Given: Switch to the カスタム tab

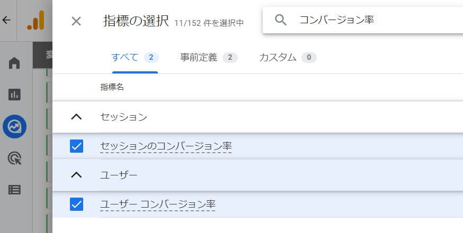Looking at the screenshot, I should click(288, 57).
